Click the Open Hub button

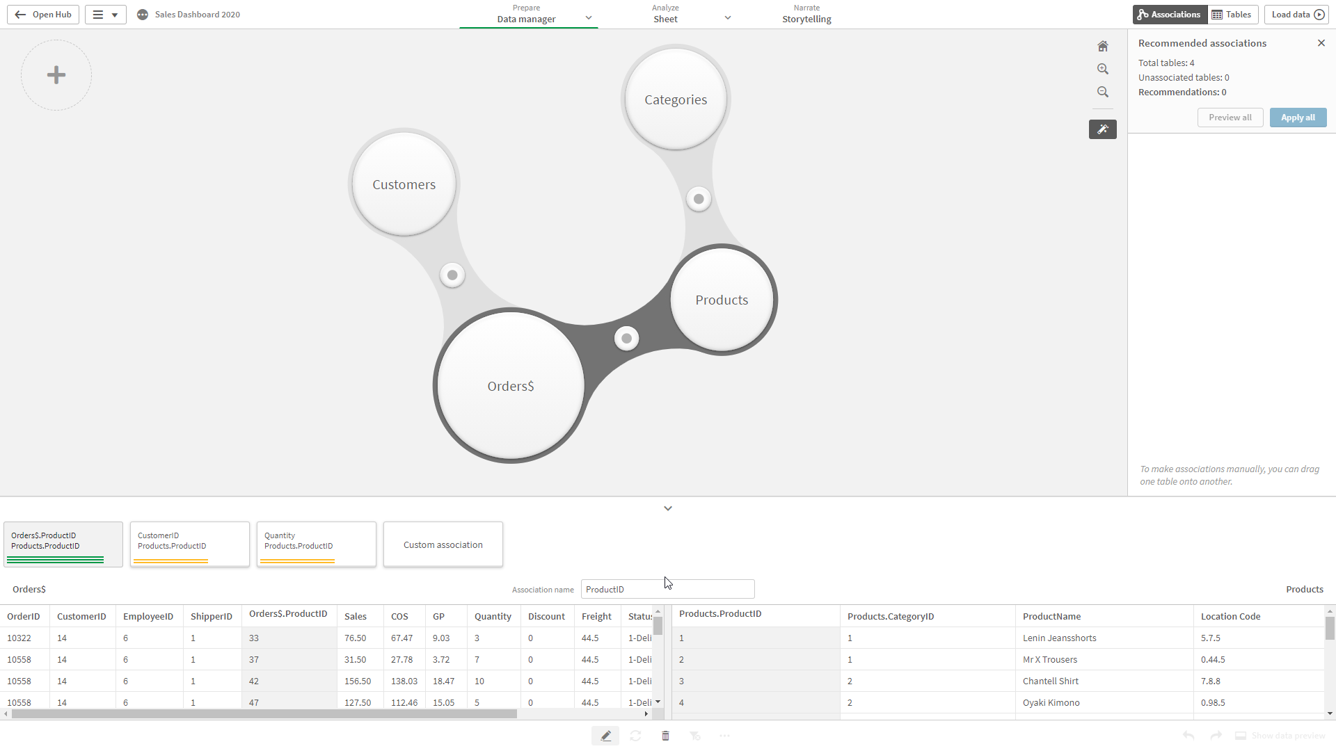pyautogui.click(x=43, y=15)
